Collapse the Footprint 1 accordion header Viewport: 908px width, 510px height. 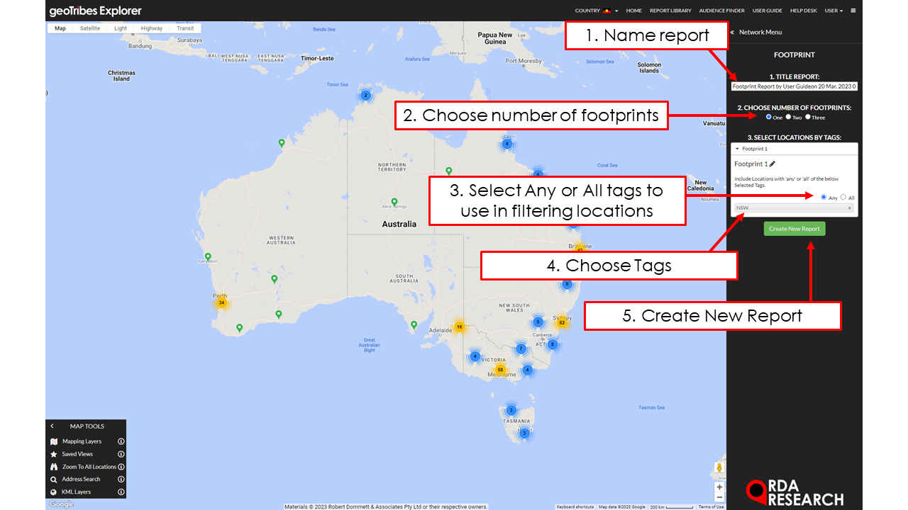(794, 149)
